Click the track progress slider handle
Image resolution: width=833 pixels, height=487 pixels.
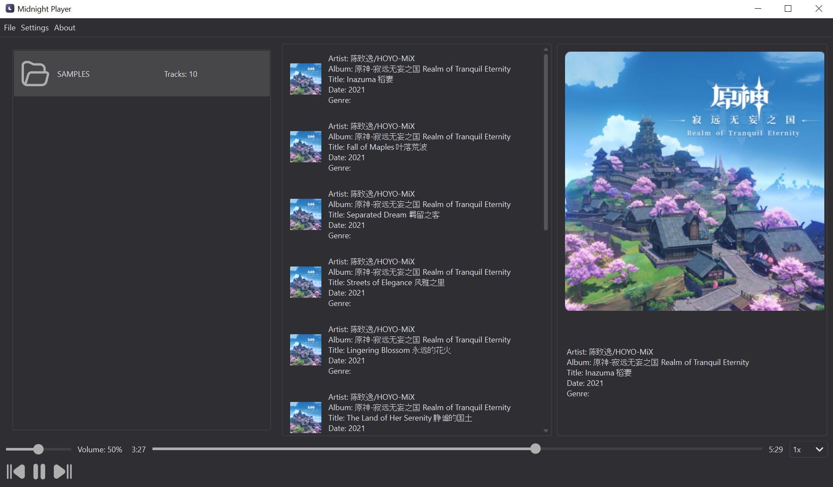(x=535, y=449)
